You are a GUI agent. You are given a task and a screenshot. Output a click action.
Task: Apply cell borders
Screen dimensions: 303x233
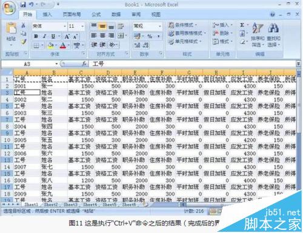pos(36,45)
